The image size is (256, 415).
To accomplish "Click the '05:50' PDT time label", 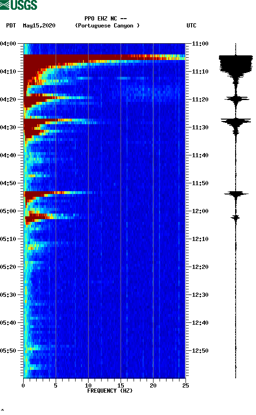I will 8,351.
